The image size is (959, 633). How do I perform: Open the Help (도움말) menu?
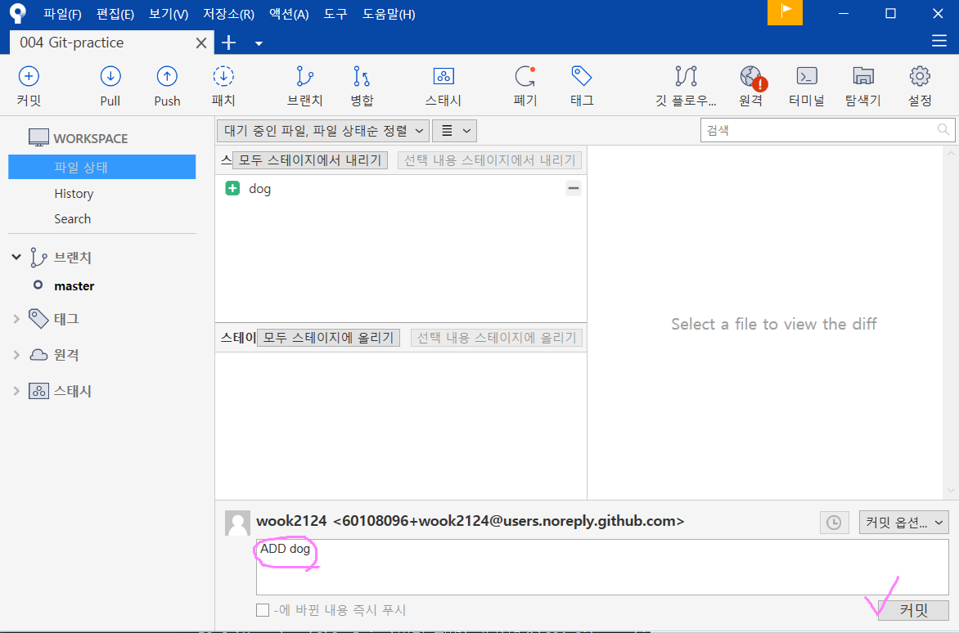[x=389, y=13]
